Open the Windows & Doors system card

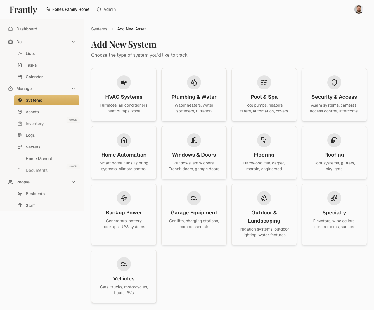[194, 153]
